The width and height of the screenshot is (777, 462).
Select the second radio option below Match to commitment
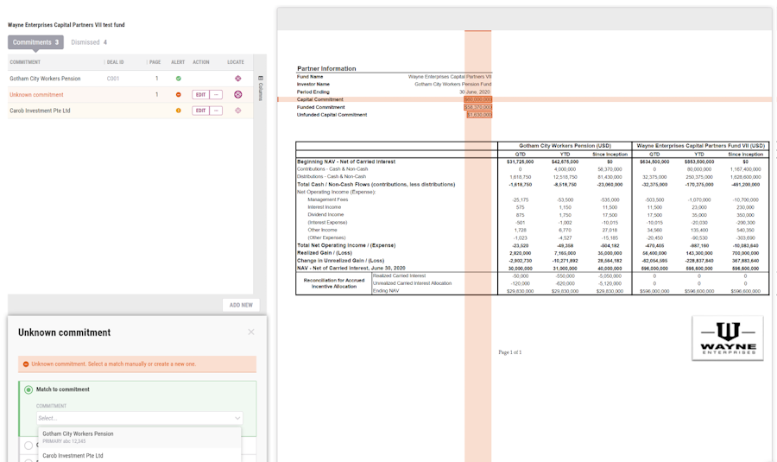28,445
